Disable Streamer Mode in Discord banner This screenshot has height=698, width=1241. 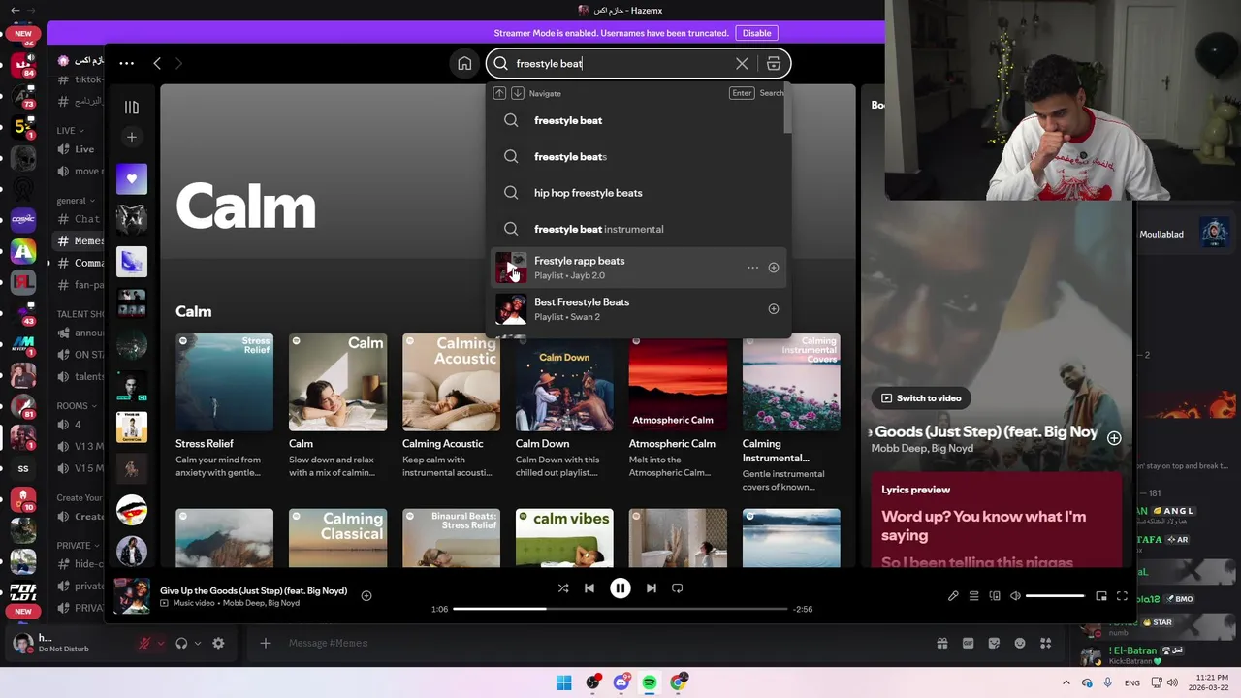(756, 33)
